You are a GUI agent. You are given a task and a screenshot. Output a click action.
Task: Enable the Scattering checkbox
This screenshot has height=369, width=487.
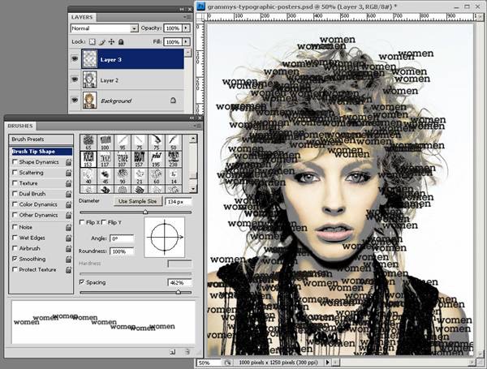[14, 173]
